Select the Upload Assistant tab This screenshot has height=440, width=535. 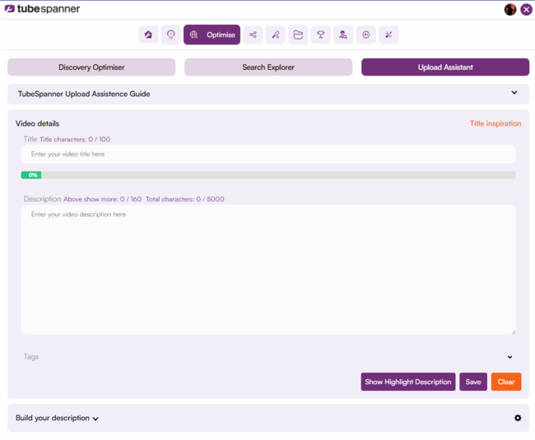[x=445, y=67]
